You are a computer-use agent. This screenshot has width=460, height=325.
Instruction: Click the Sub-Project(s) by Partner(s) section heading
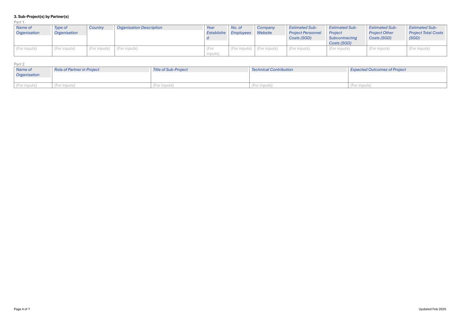(41, 17)
